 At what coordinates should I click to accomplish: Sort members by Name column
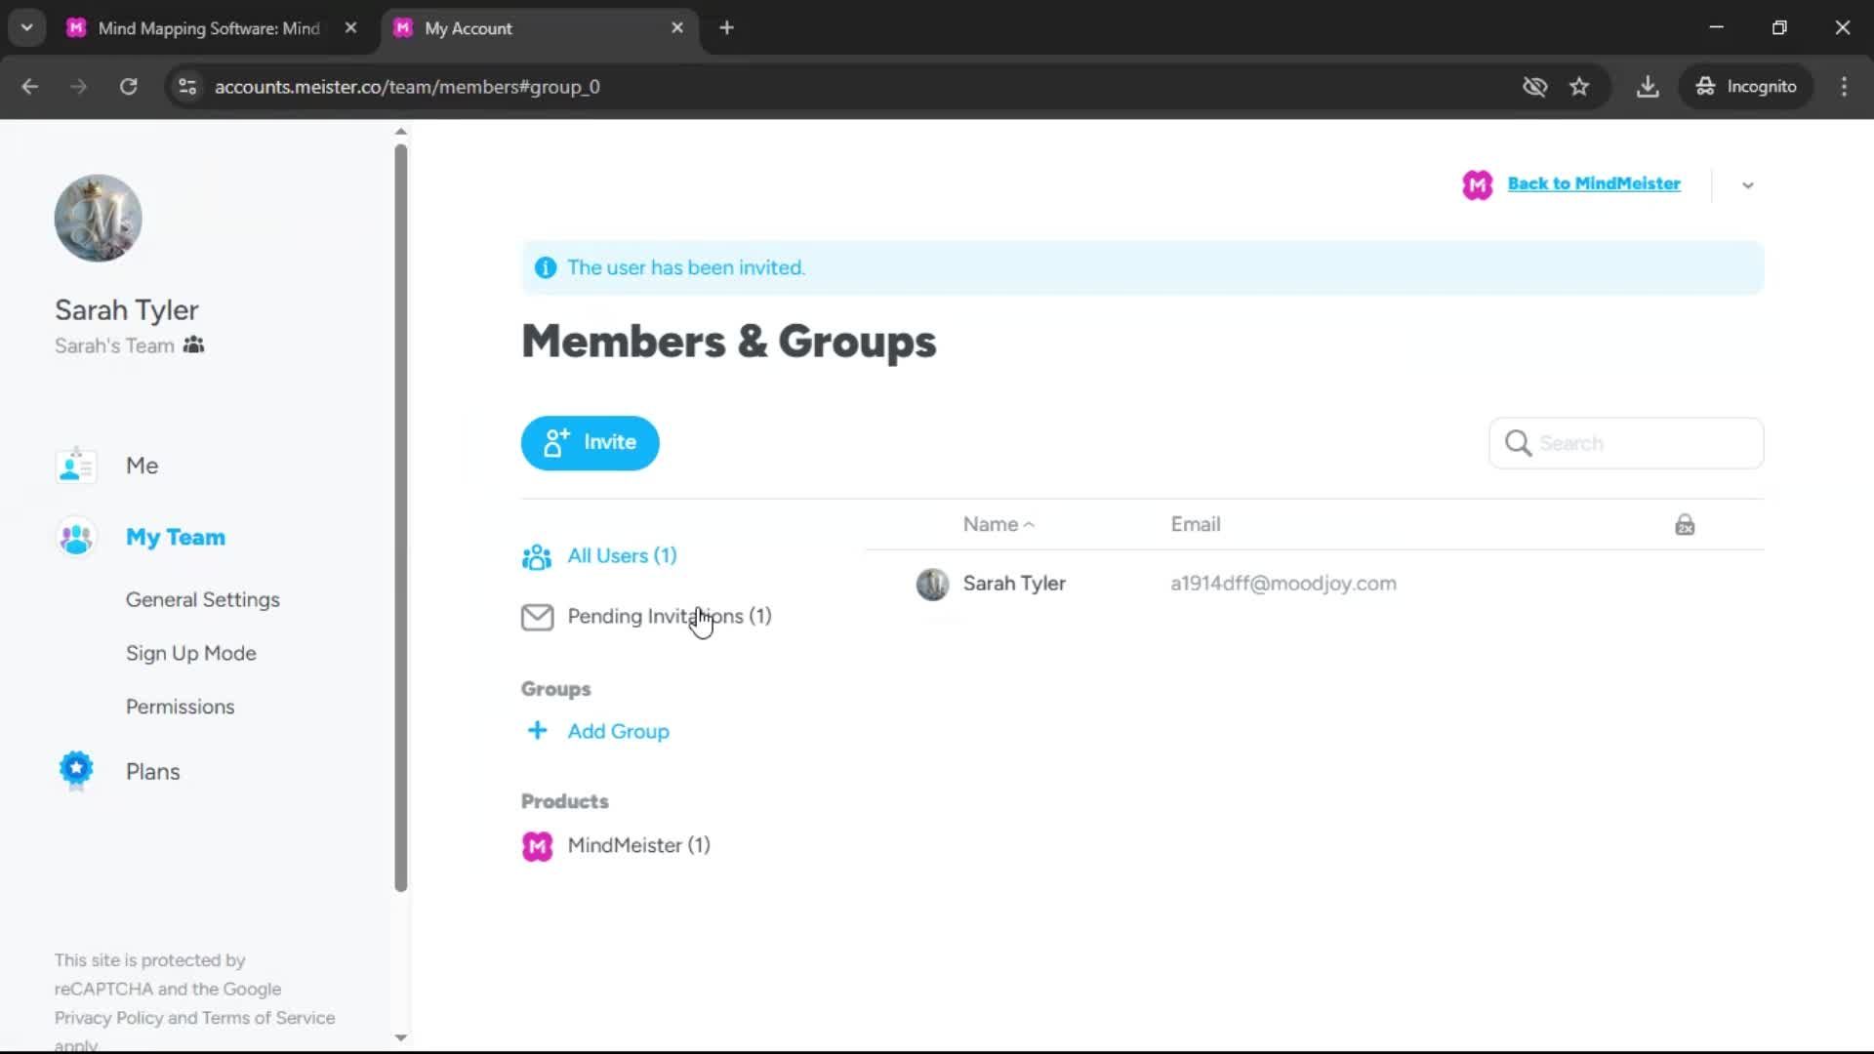coord(998,524)
